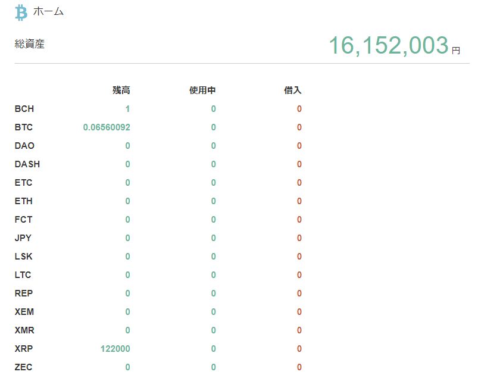478x381 pixels.
Task: Click the BTC currency row label
Action: [x=24, y=127]
